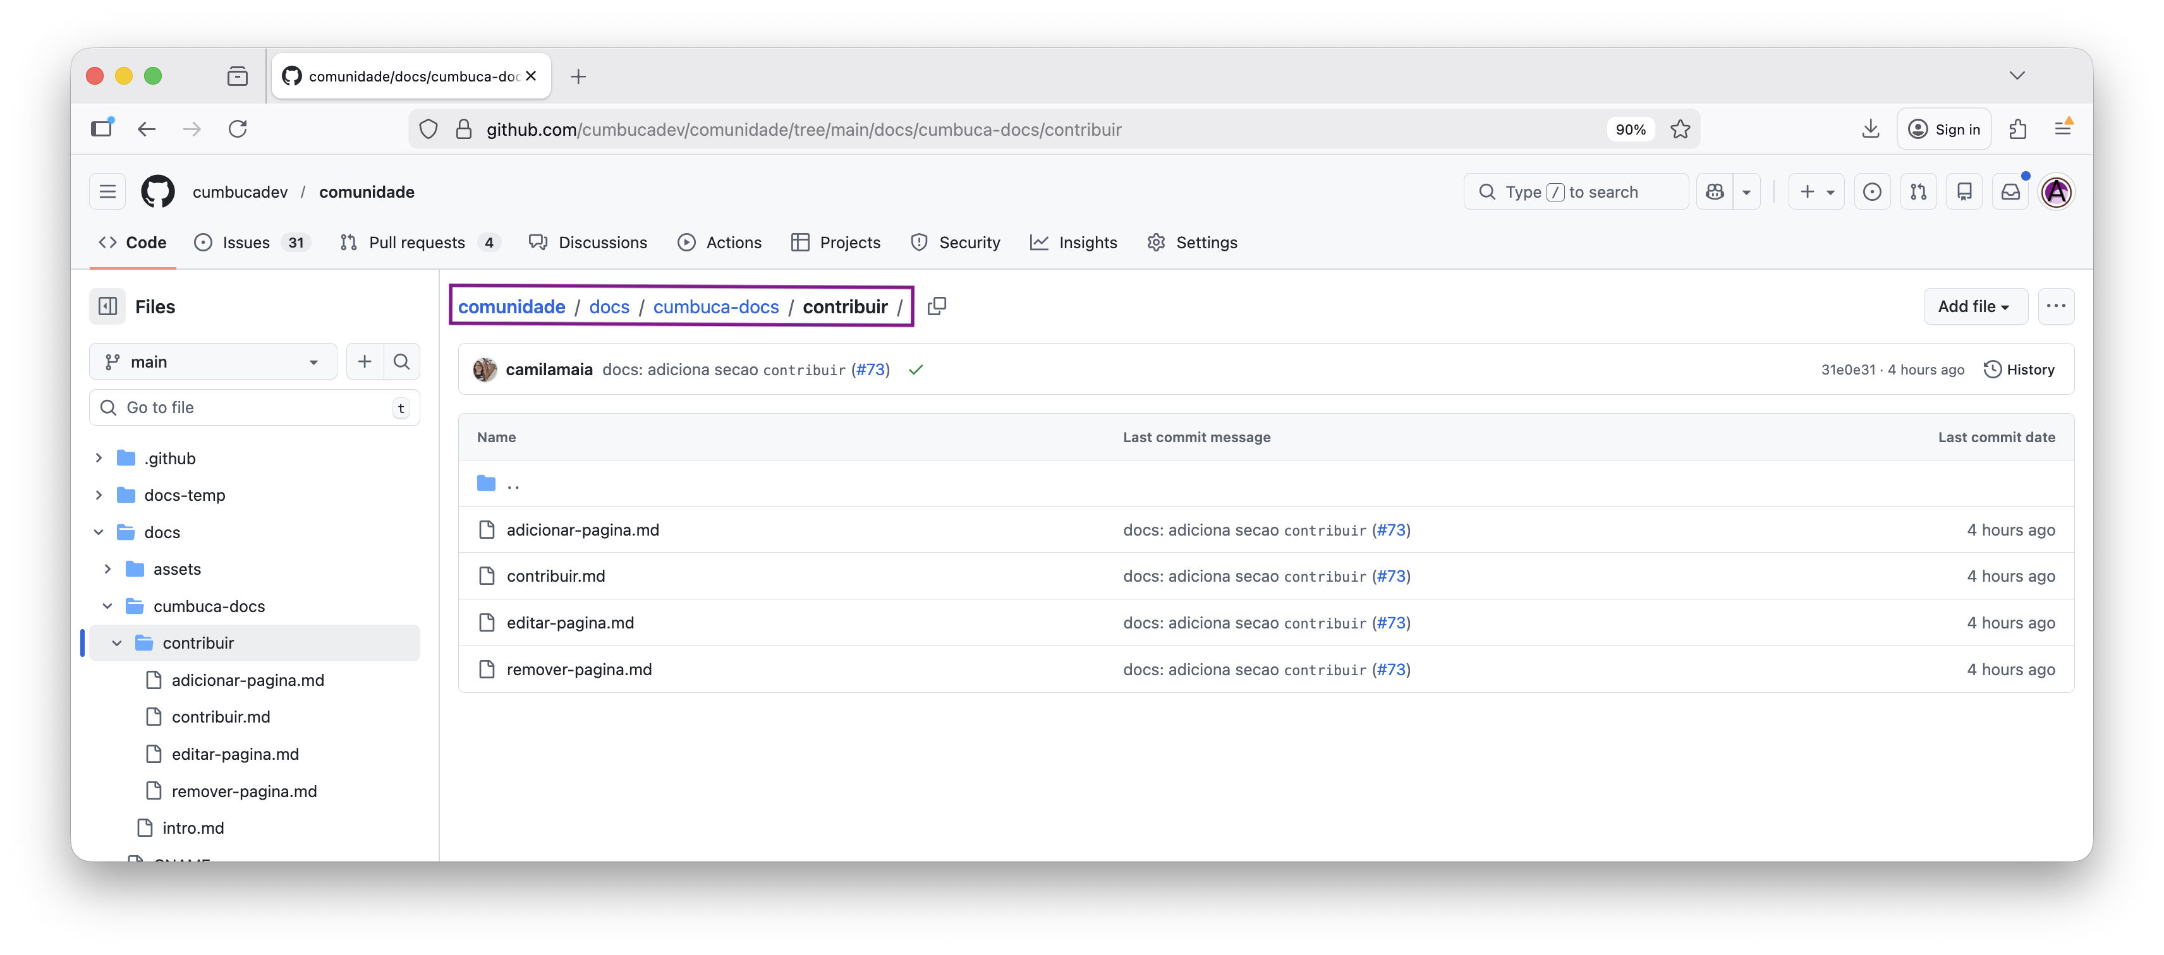Open the repository Settings tab

click(x=1192, y=243)
